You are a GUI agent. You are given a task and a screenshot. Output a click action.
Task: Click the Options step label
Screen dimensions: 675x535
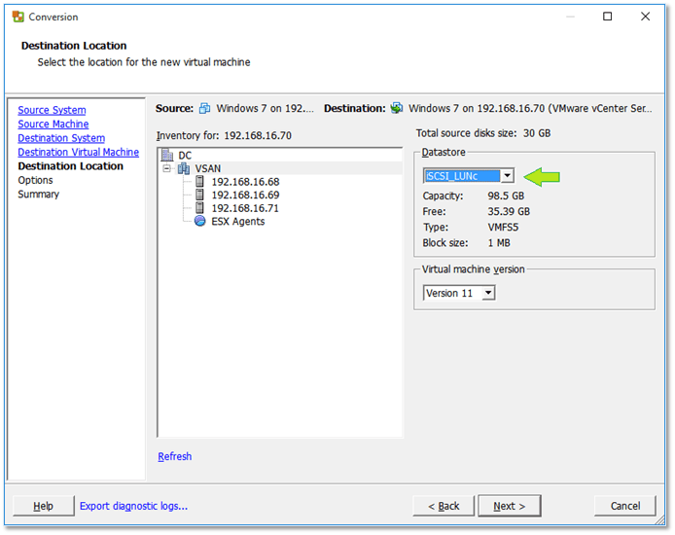35,180
